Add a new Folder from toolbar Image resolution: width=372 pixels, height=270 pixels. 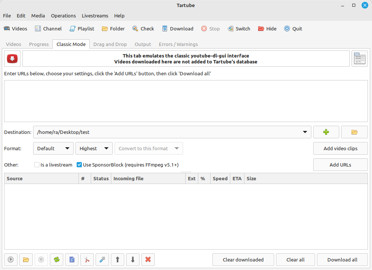tap(113, 29)
